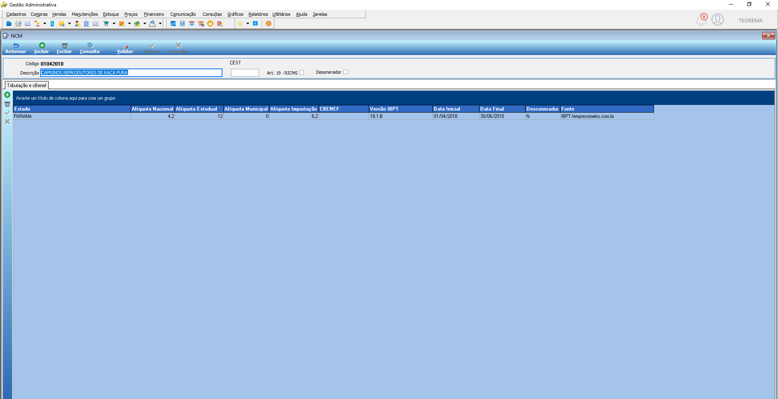
Task: Open the Financeiro menu
Action: click(154, 14)
